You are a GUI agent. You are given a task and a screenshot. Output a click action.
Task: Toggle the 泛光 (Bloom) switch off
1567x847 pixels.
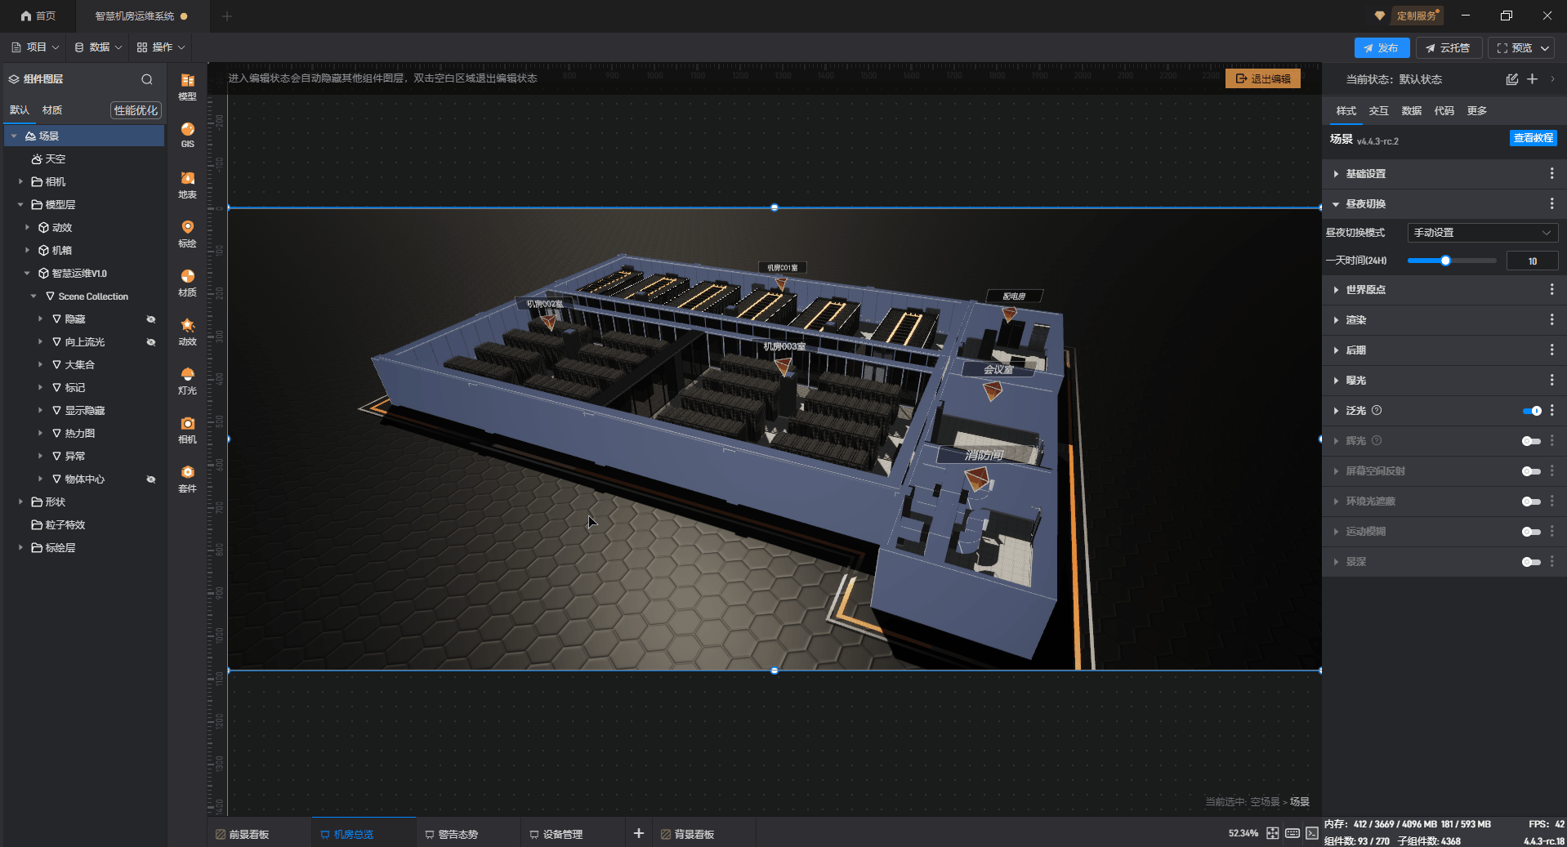(x=1531, y=411)
